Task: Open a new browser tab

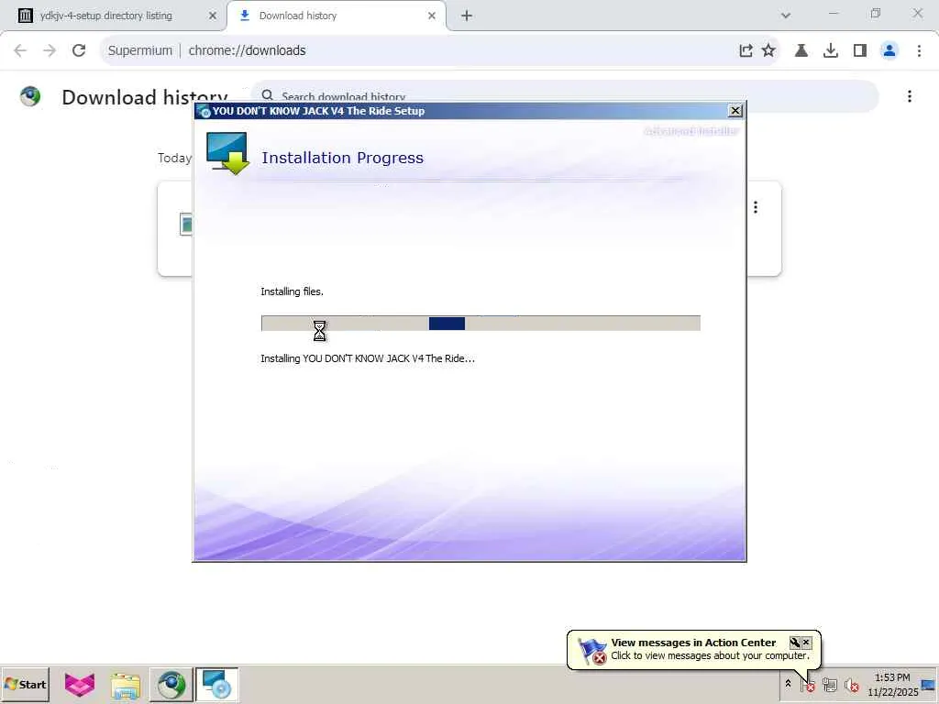Action: tap(467, 16)
